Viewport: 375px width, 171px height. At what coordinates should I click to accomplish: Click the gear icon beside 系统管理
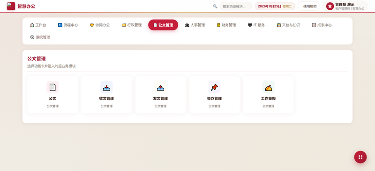point(32,37)
